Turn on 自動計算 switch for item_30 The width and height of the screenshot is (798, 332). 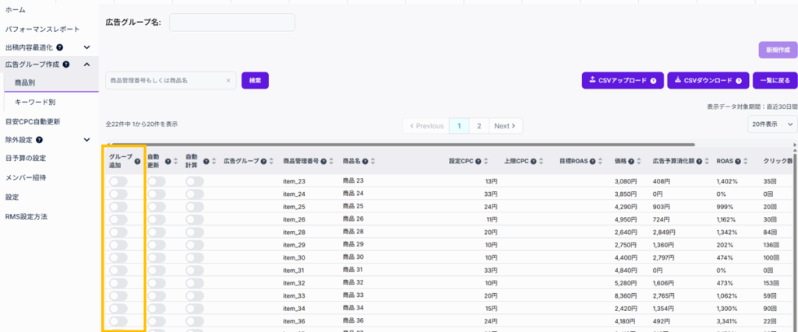pos(194,257)
